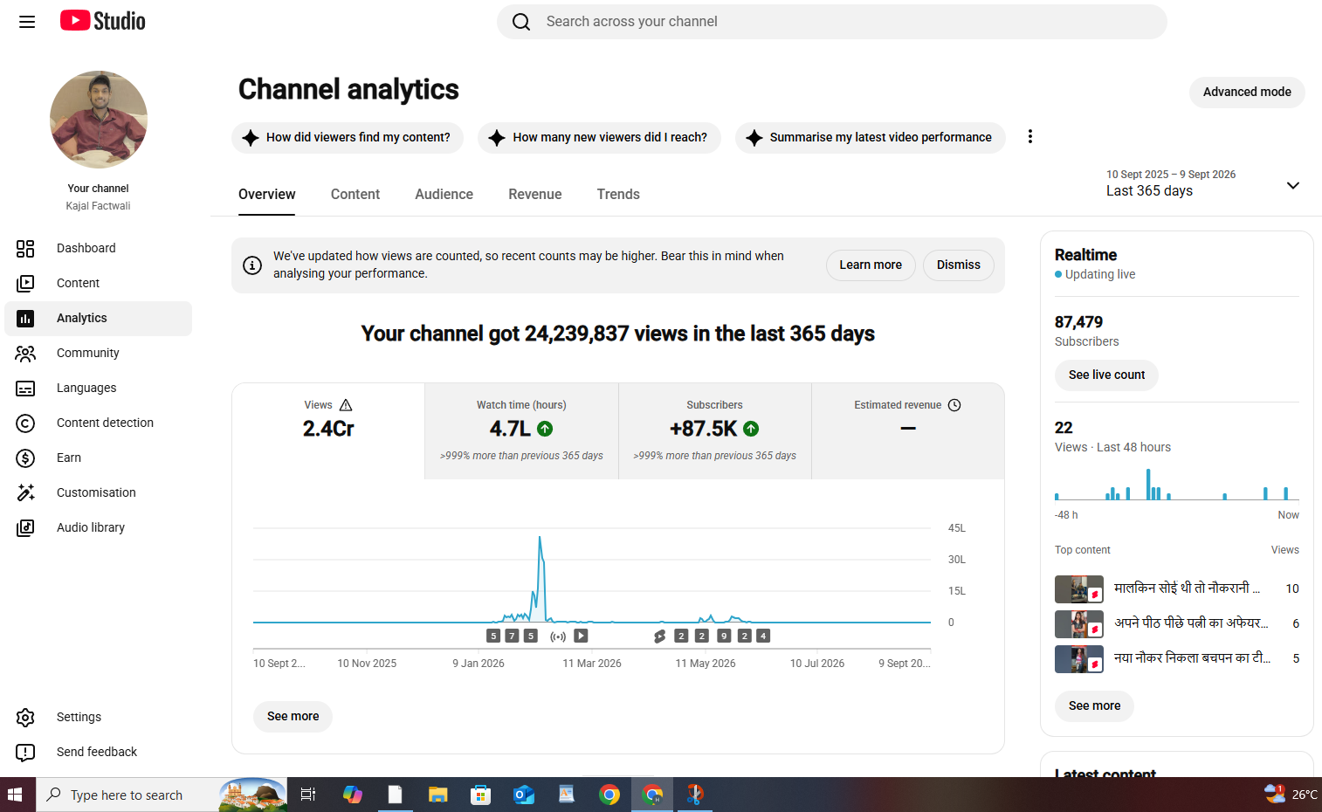Go to Dashboard in the sidebar
This screenshot has height=812, width=1322.
(x=98, y=248)
